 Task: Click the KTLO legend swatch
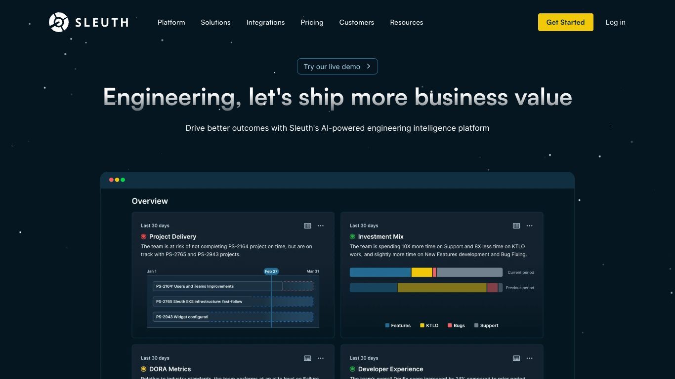[422, 326]
